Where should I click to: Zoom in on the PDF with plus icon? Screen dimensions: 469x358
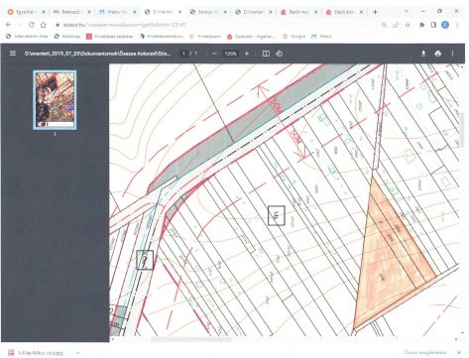coord(247,54)
